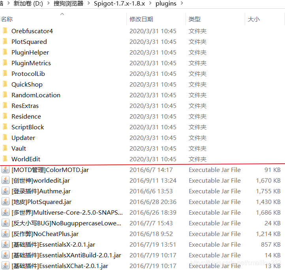The height and width of the screenshot is (270, 285).
Task: Click the ResExtras folder icon
Action: (x=5, y=106)
